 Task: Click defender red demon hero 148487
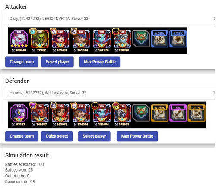(40, 115)
